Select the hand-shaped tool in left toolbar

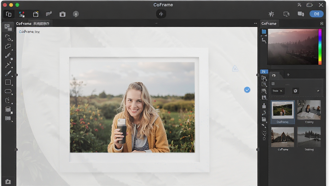point(8,100)
